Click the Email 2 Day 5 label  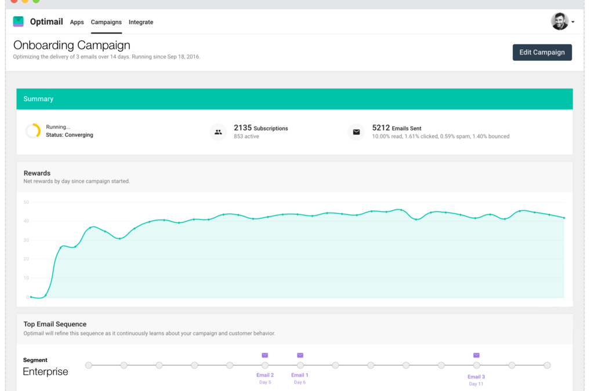tap(265, 378)
